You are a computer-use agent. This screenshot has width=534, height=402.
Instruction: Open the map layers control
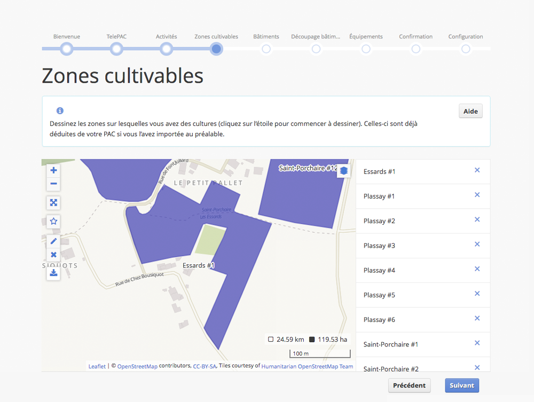click(343, 170)
